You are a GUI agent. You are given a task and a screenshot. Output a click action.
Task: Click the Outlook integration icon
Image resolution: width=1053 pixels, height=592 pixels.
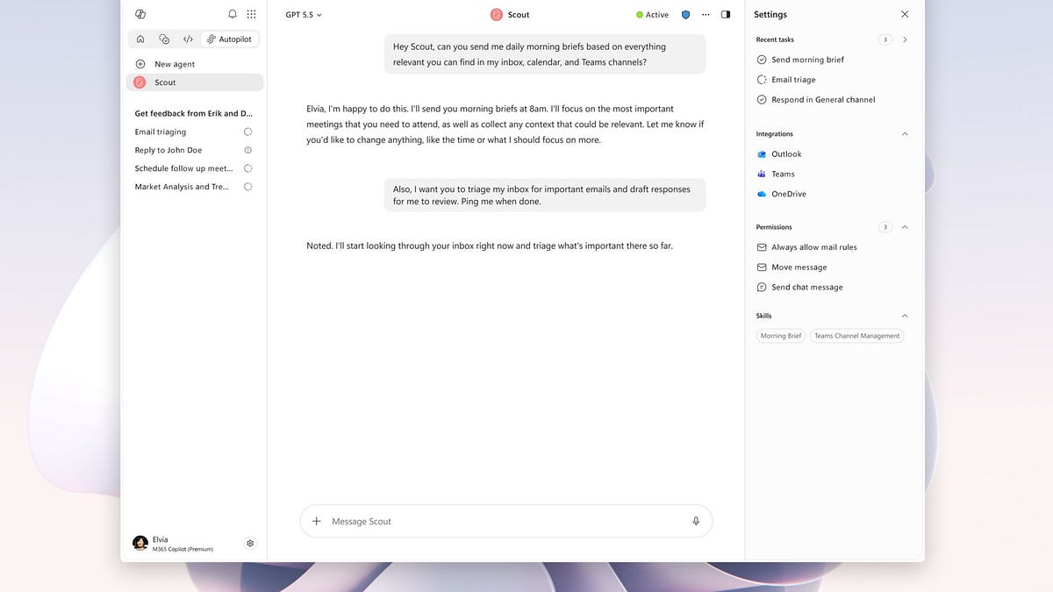[x=762, y=154]
